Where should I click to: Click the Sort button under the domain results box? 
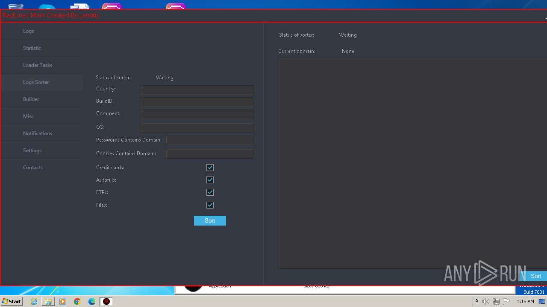point(535,276)
